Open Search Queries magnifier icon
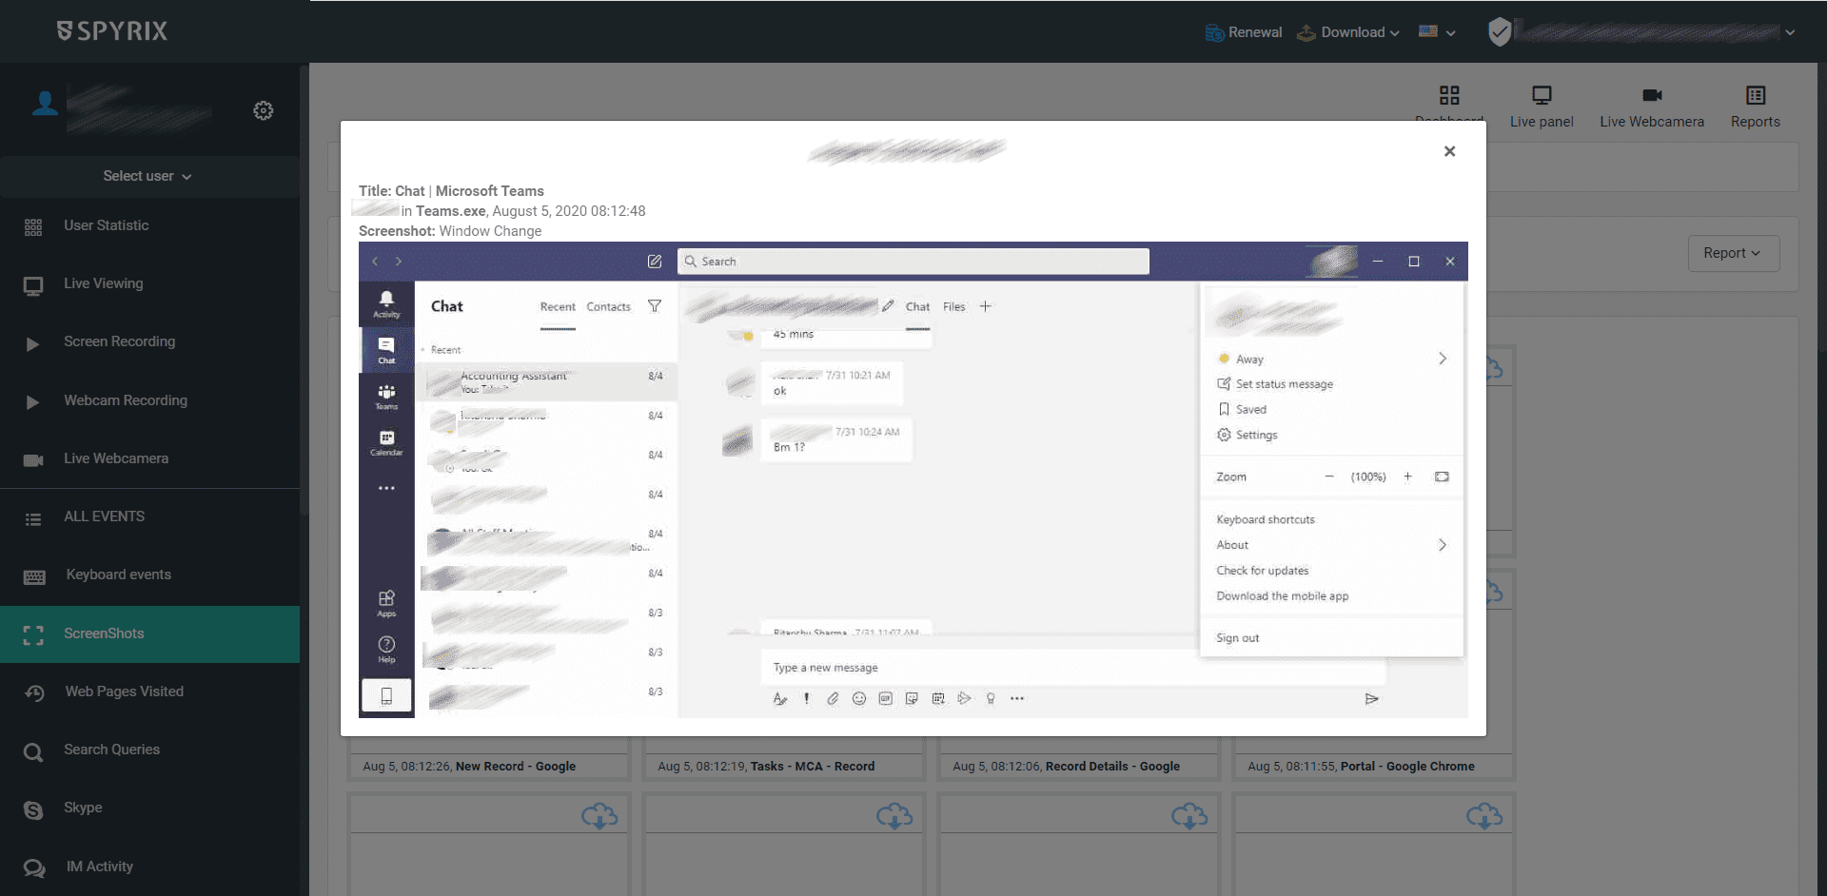Viewport: 1827px width, 896px height. click(x=33, y=751)
